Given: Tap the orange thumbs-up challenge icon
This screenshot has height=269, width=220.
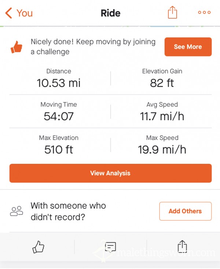Looking at the screenshot, I should pos(16,47).
